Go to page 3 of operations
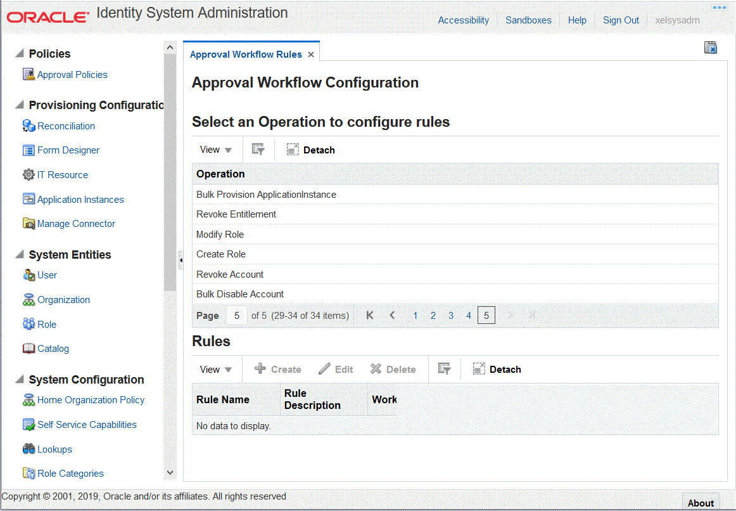The image size is (736, 511). (450, 316)
